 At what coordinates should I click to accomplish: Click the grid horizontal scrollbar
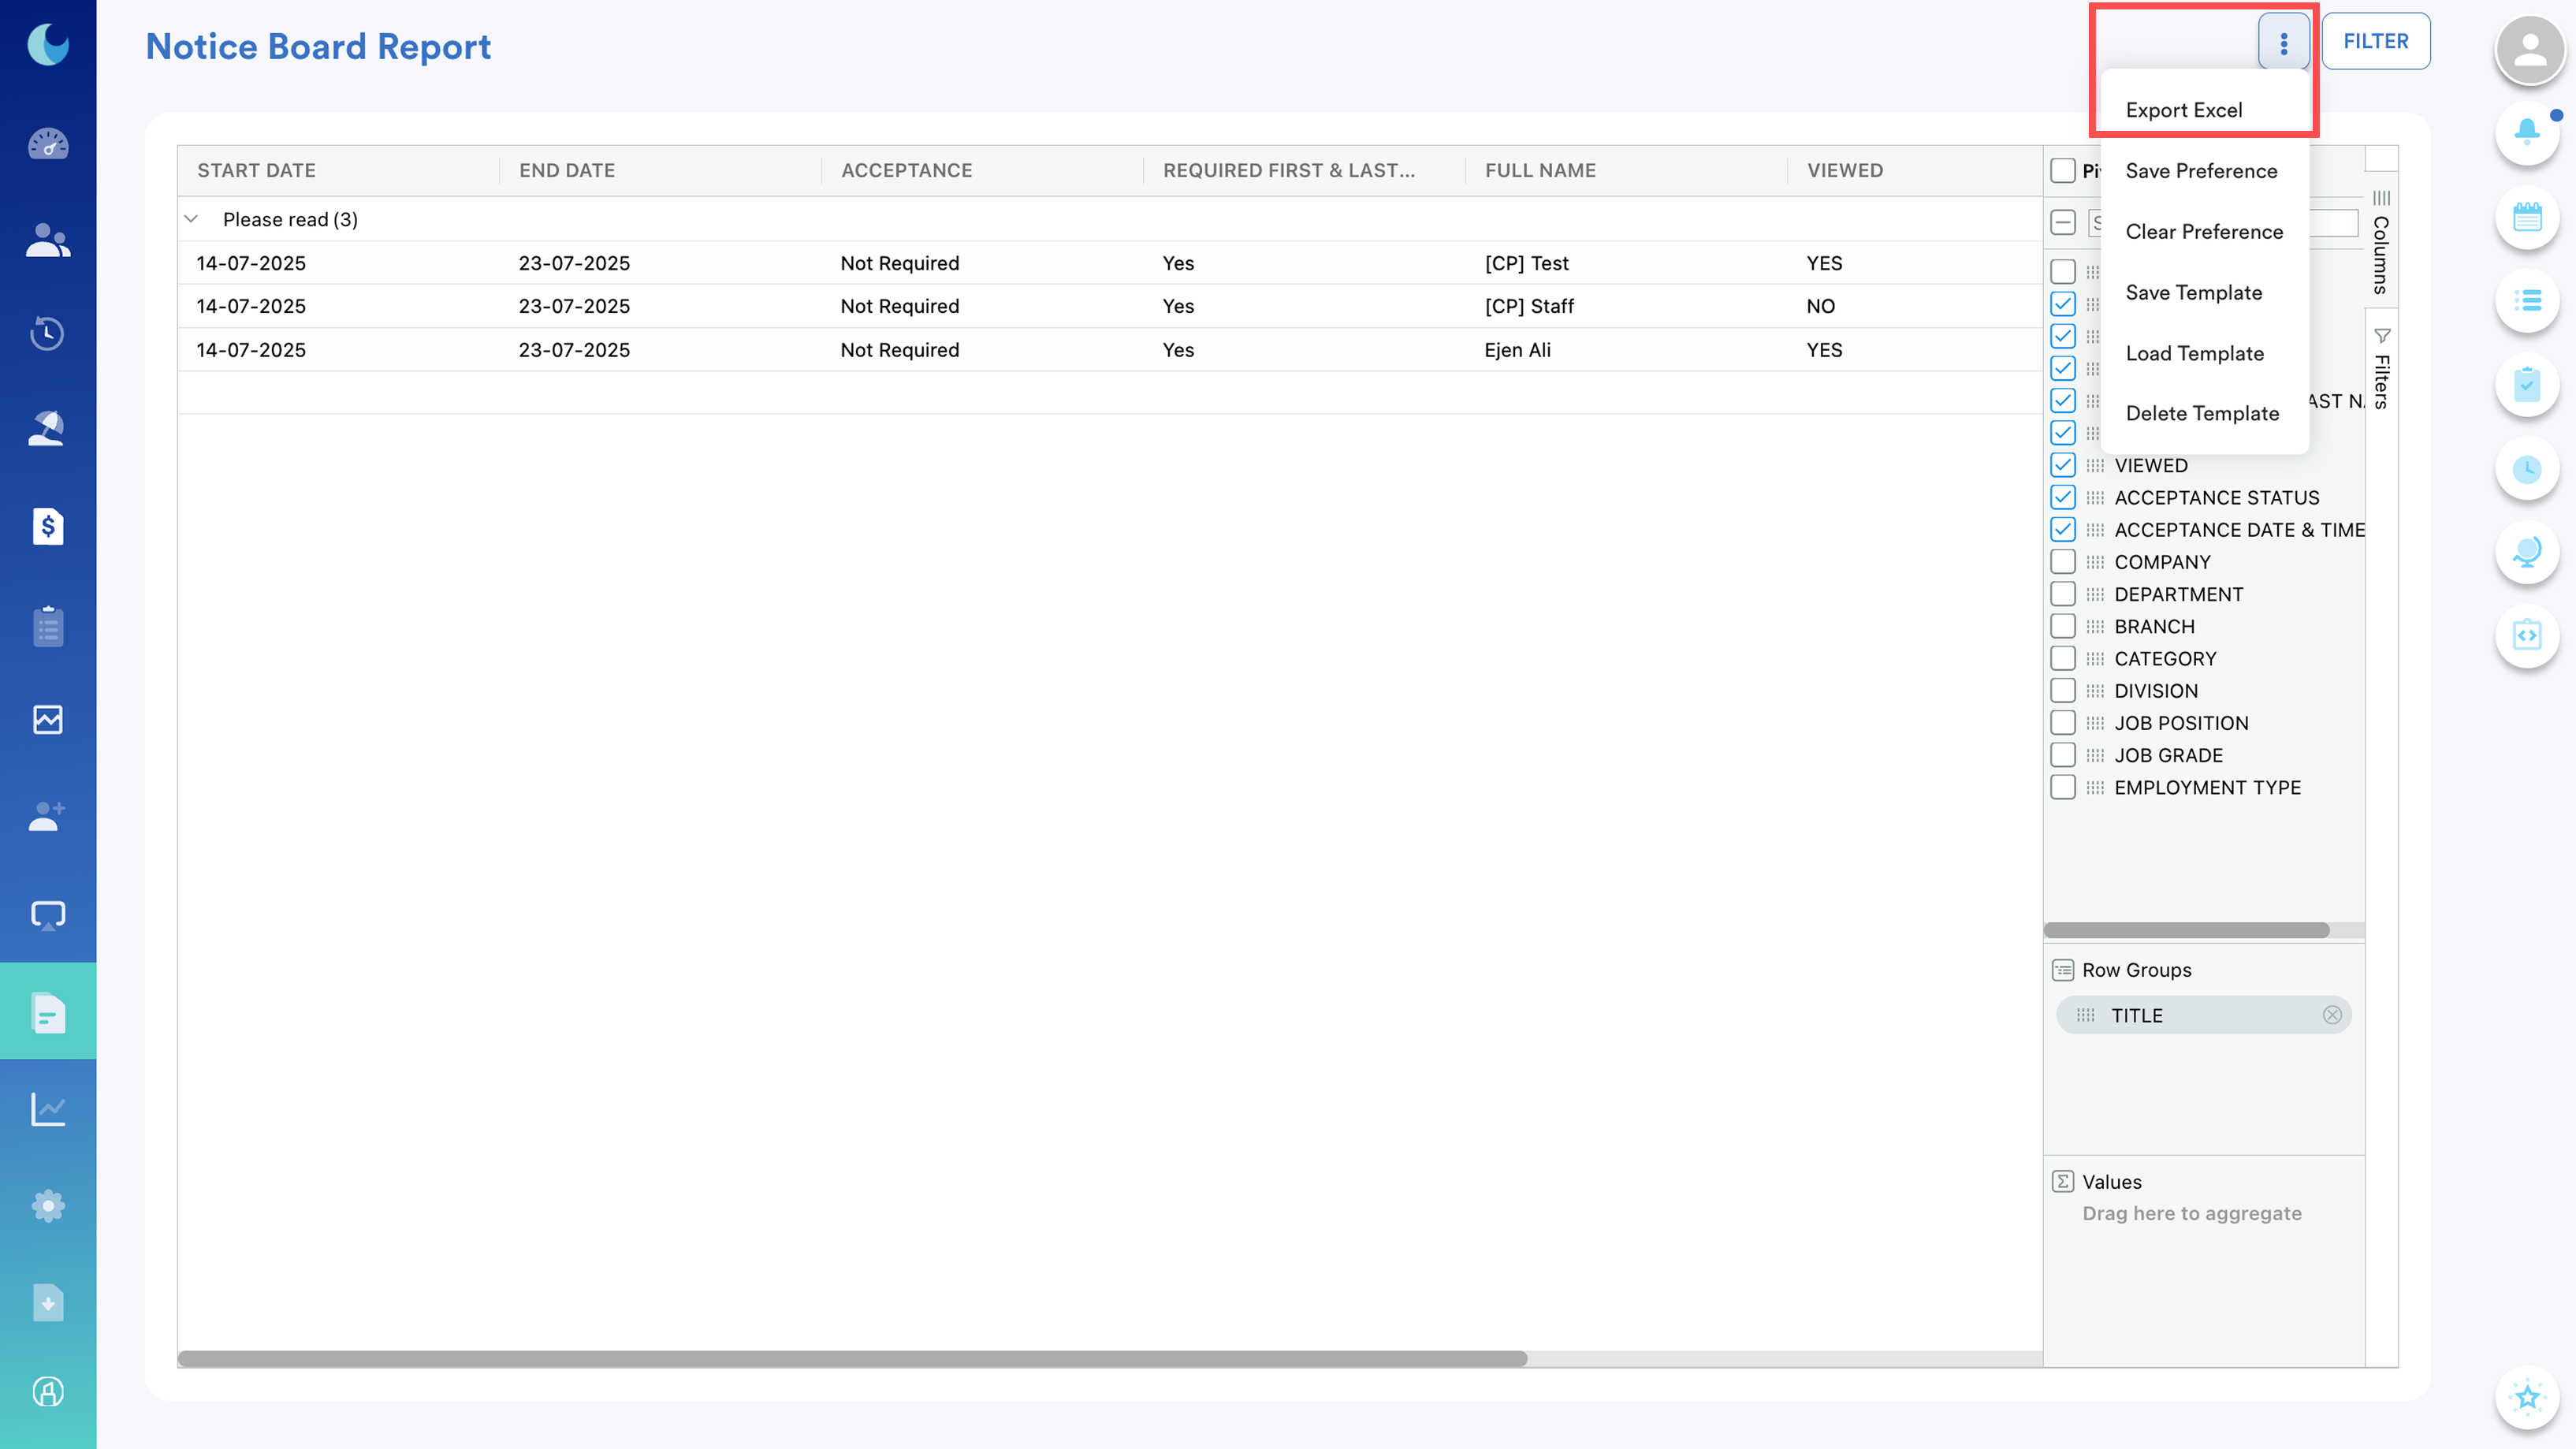[x=852, y=1358]
